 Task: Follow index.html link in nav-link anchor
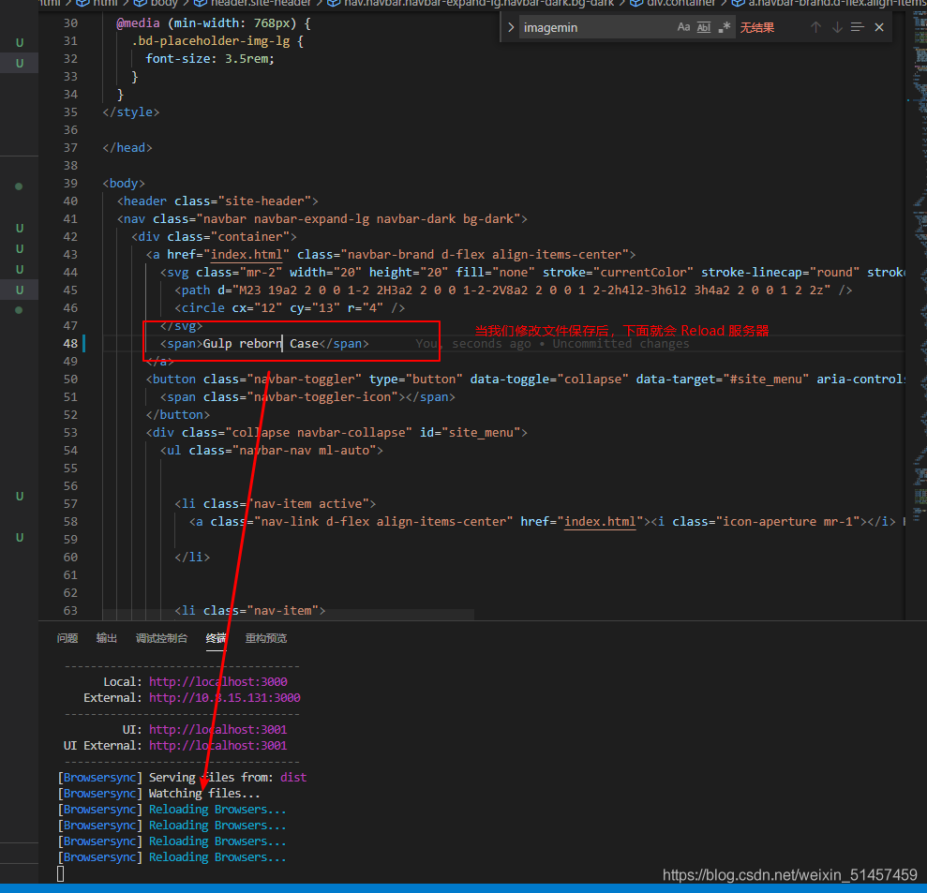(x=600, y=522)
